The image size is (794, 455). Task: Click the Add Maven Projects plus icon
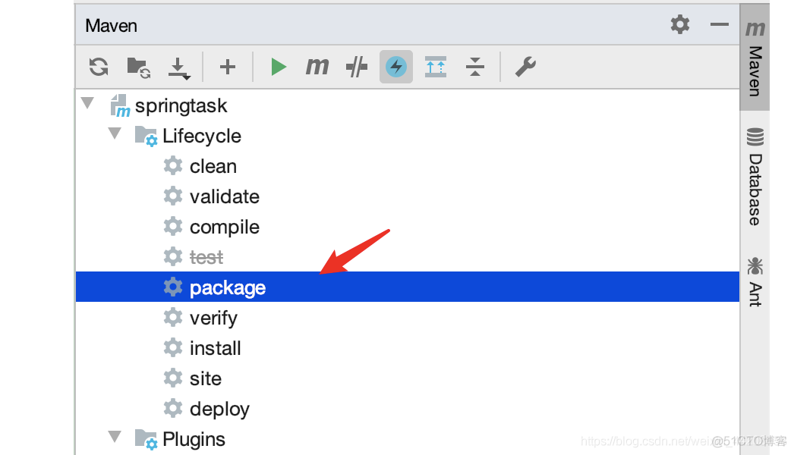[x=228, y=67]
